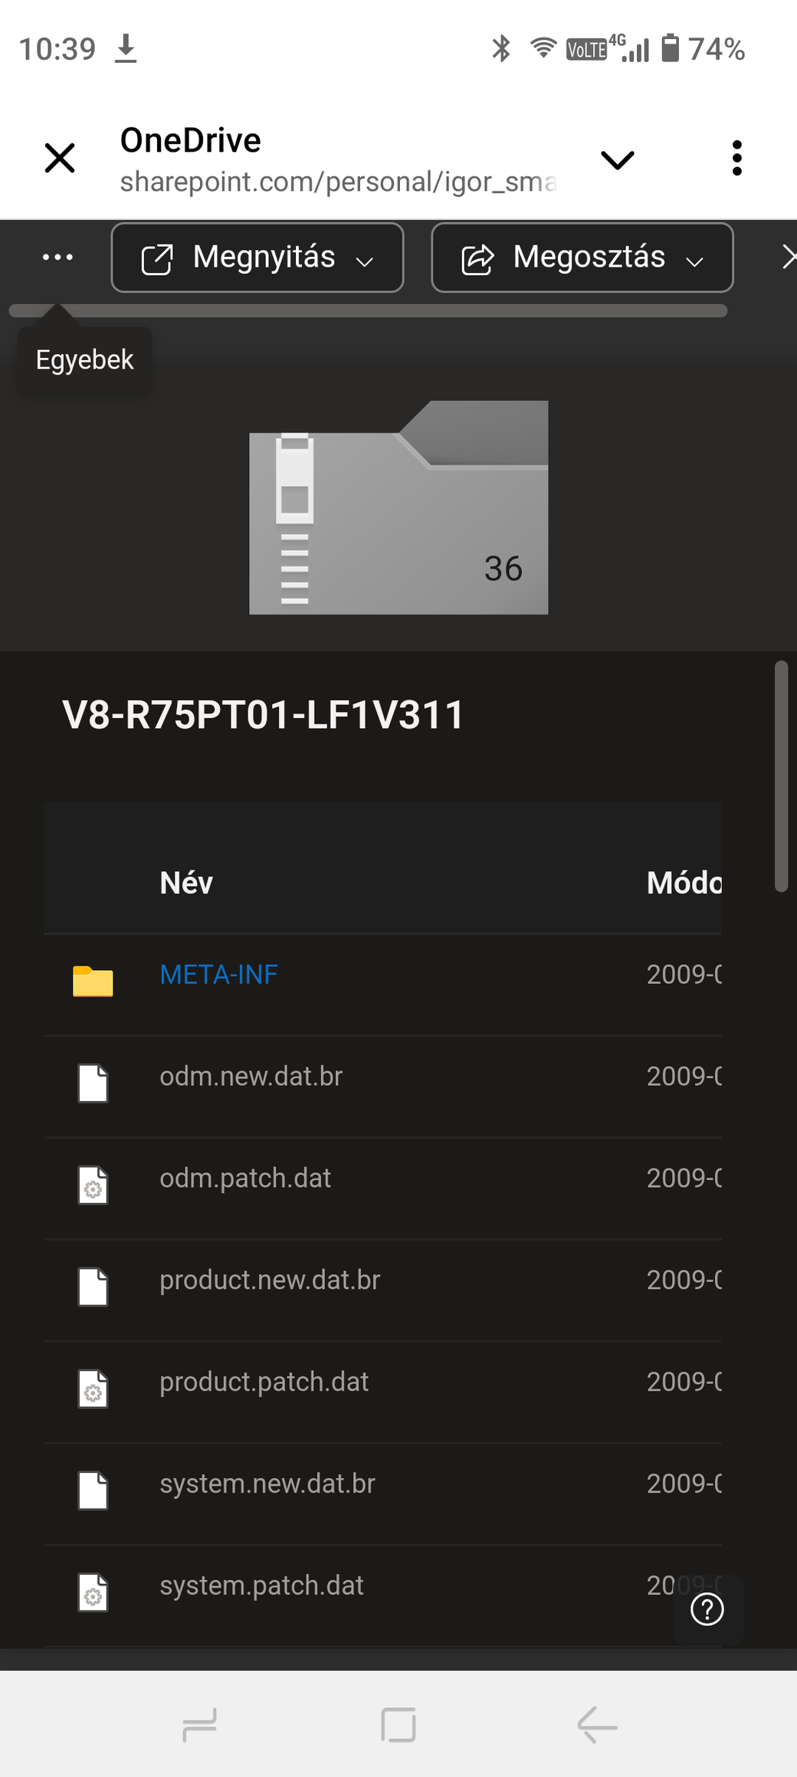Click the vertical scrollbar on the right
Image resolution: width=797 pixels, height=1777 pixels.
781,775
